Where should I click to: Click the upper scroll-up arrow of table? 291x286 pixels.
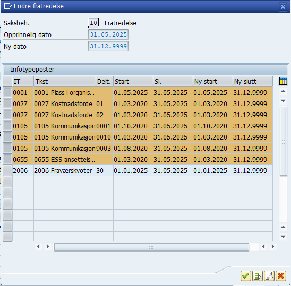pos(283,91)
